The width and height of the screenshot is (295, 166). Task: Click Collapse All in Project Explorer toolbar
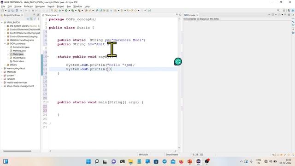coord(28,19)
